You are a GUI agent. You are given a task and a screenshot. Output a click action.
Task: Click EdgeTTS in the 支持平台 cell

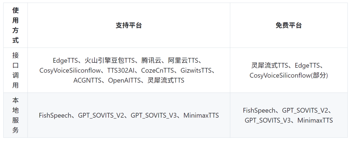point(66,60)
